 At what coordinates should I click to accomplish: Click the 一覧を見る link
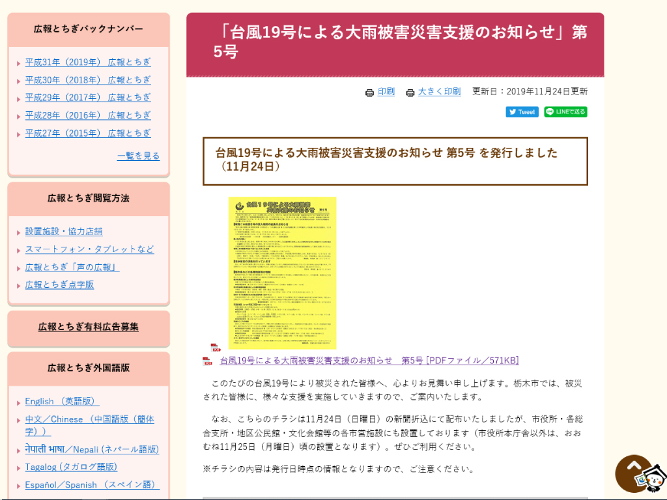click(x=139, y=156)
